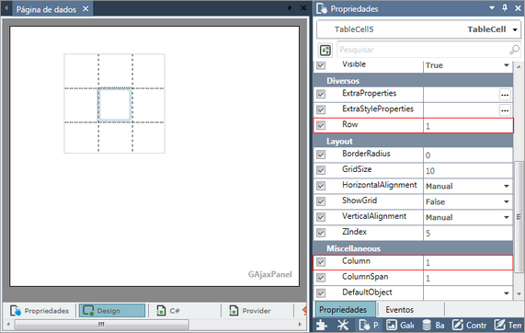Screen dimensions: 525x333
Task: Open the database panel icon
Action: tap(427, 325)
